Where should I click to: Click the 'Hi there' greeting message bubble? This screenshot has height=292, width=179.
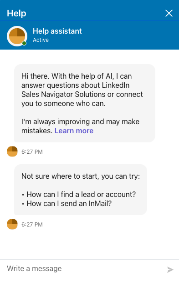coord(85,103)
